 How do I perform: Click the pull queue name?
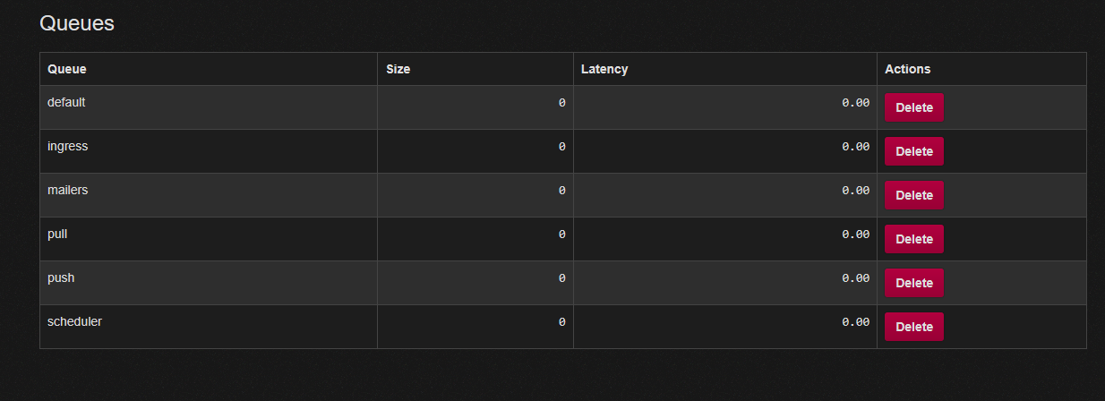(57, 234)
